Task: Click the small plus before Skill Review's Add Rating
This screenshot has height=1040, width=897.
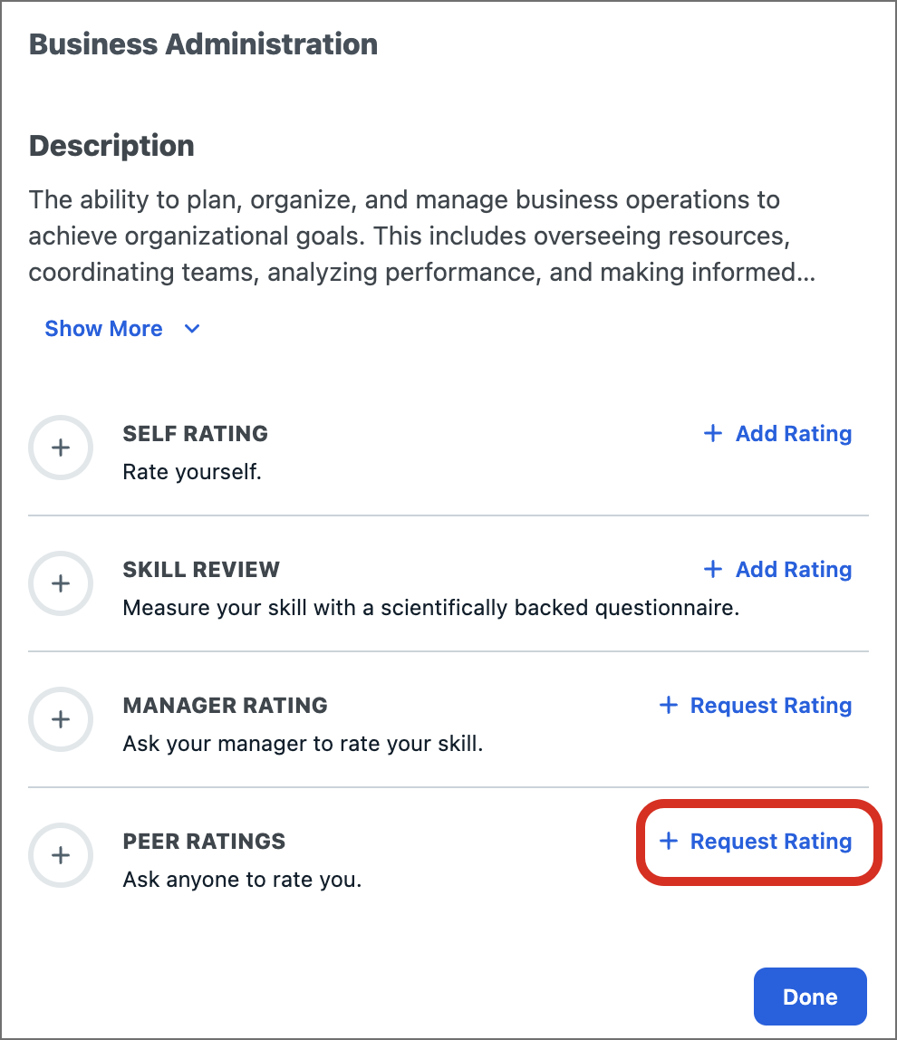Action: click(713, 570)
